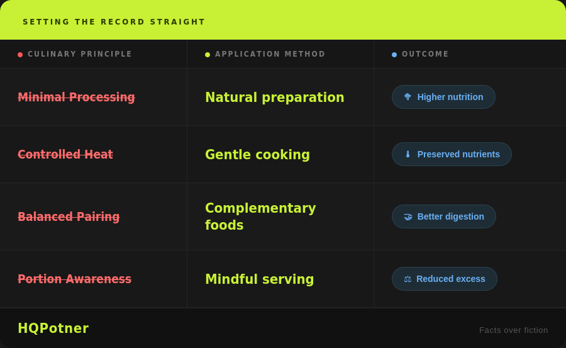Click the Complementary foods text
The width and height of the screenshot is (566, 348).
point(260,216)
